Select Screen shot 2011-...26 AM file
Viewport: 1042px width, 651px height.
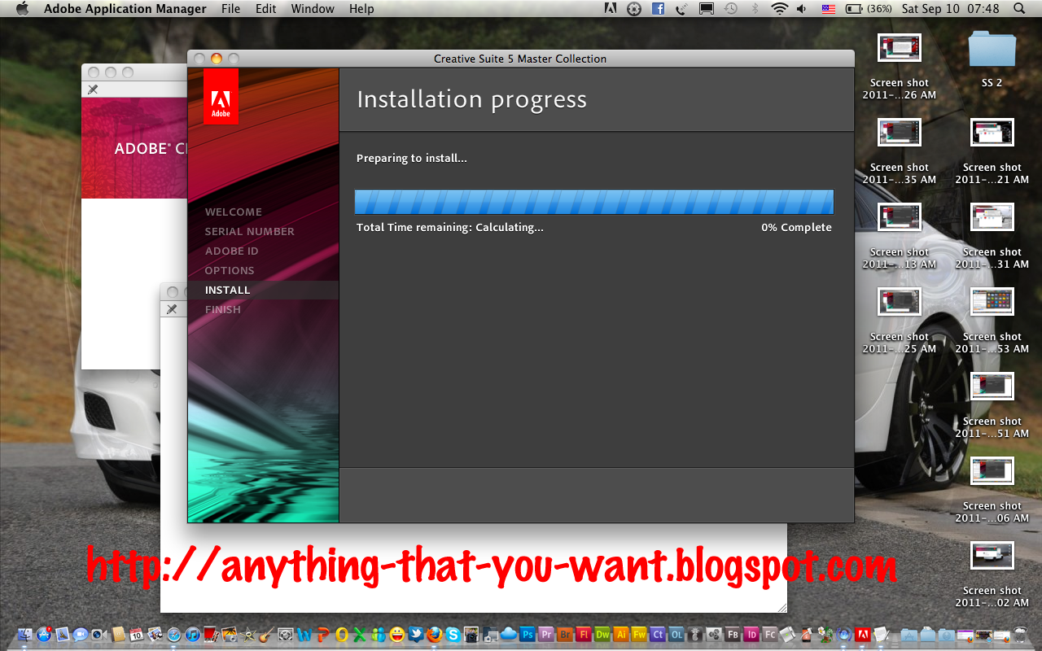coord(900,67)
